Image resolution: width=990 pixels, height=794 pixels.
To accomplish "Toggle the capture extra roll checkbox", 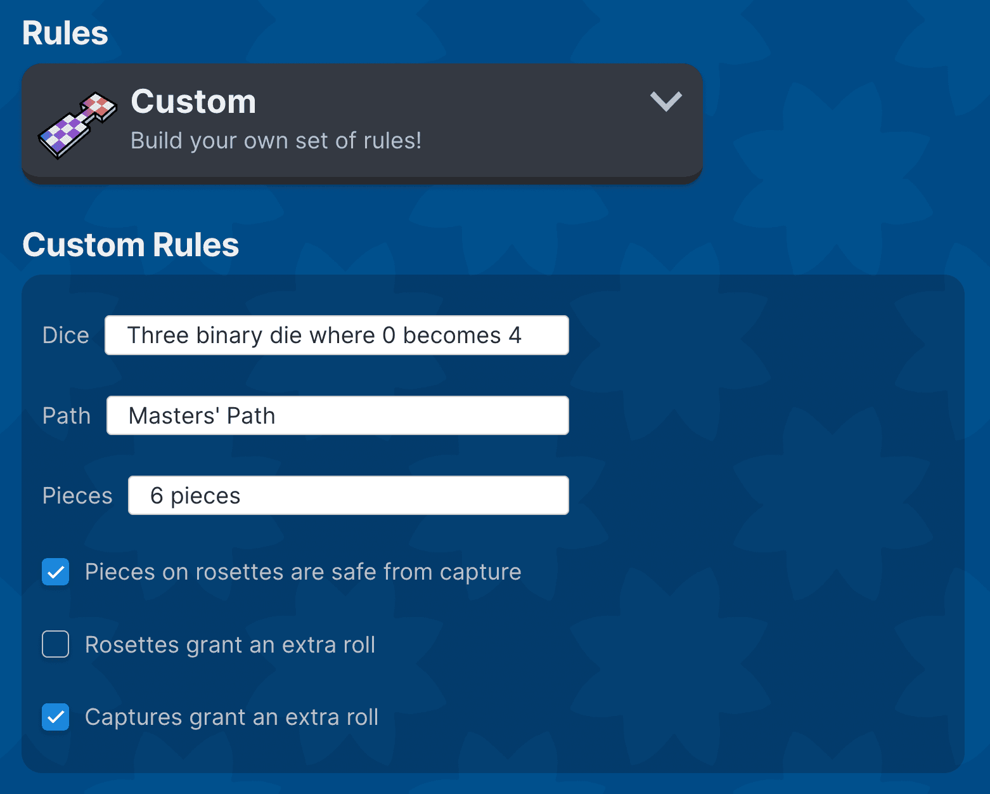I will tap(55, 717).
